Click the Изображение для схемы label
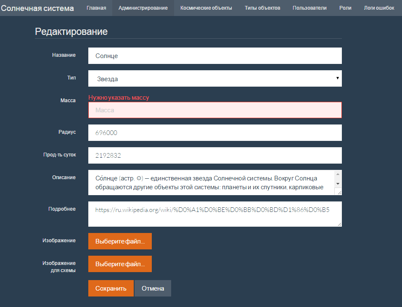This screenshot has width=402, height=307. (59, 267)
